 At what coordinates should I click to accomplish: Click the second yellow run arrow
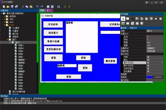69,7
